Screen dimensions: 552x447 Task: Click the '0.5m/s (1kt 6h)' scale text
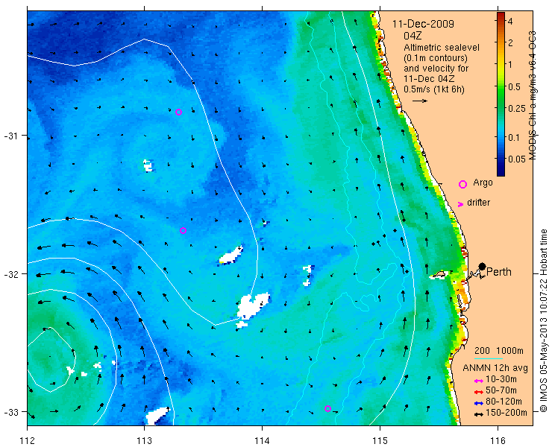pos(433,89)
